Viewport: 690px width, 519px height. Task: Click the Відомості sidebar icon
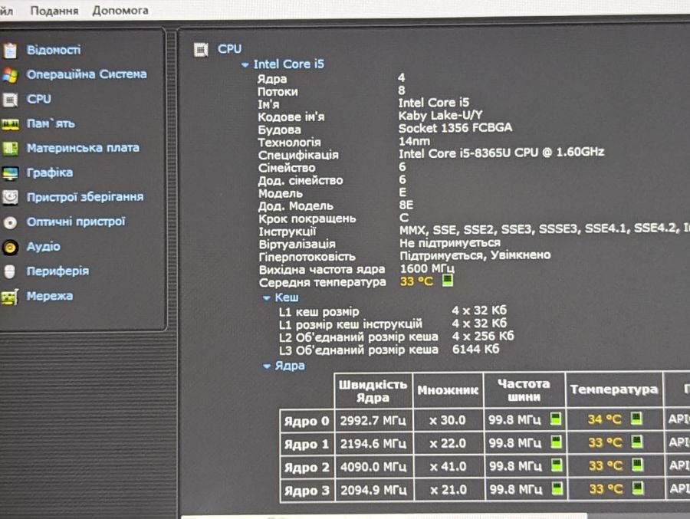(x=10, y=51)
